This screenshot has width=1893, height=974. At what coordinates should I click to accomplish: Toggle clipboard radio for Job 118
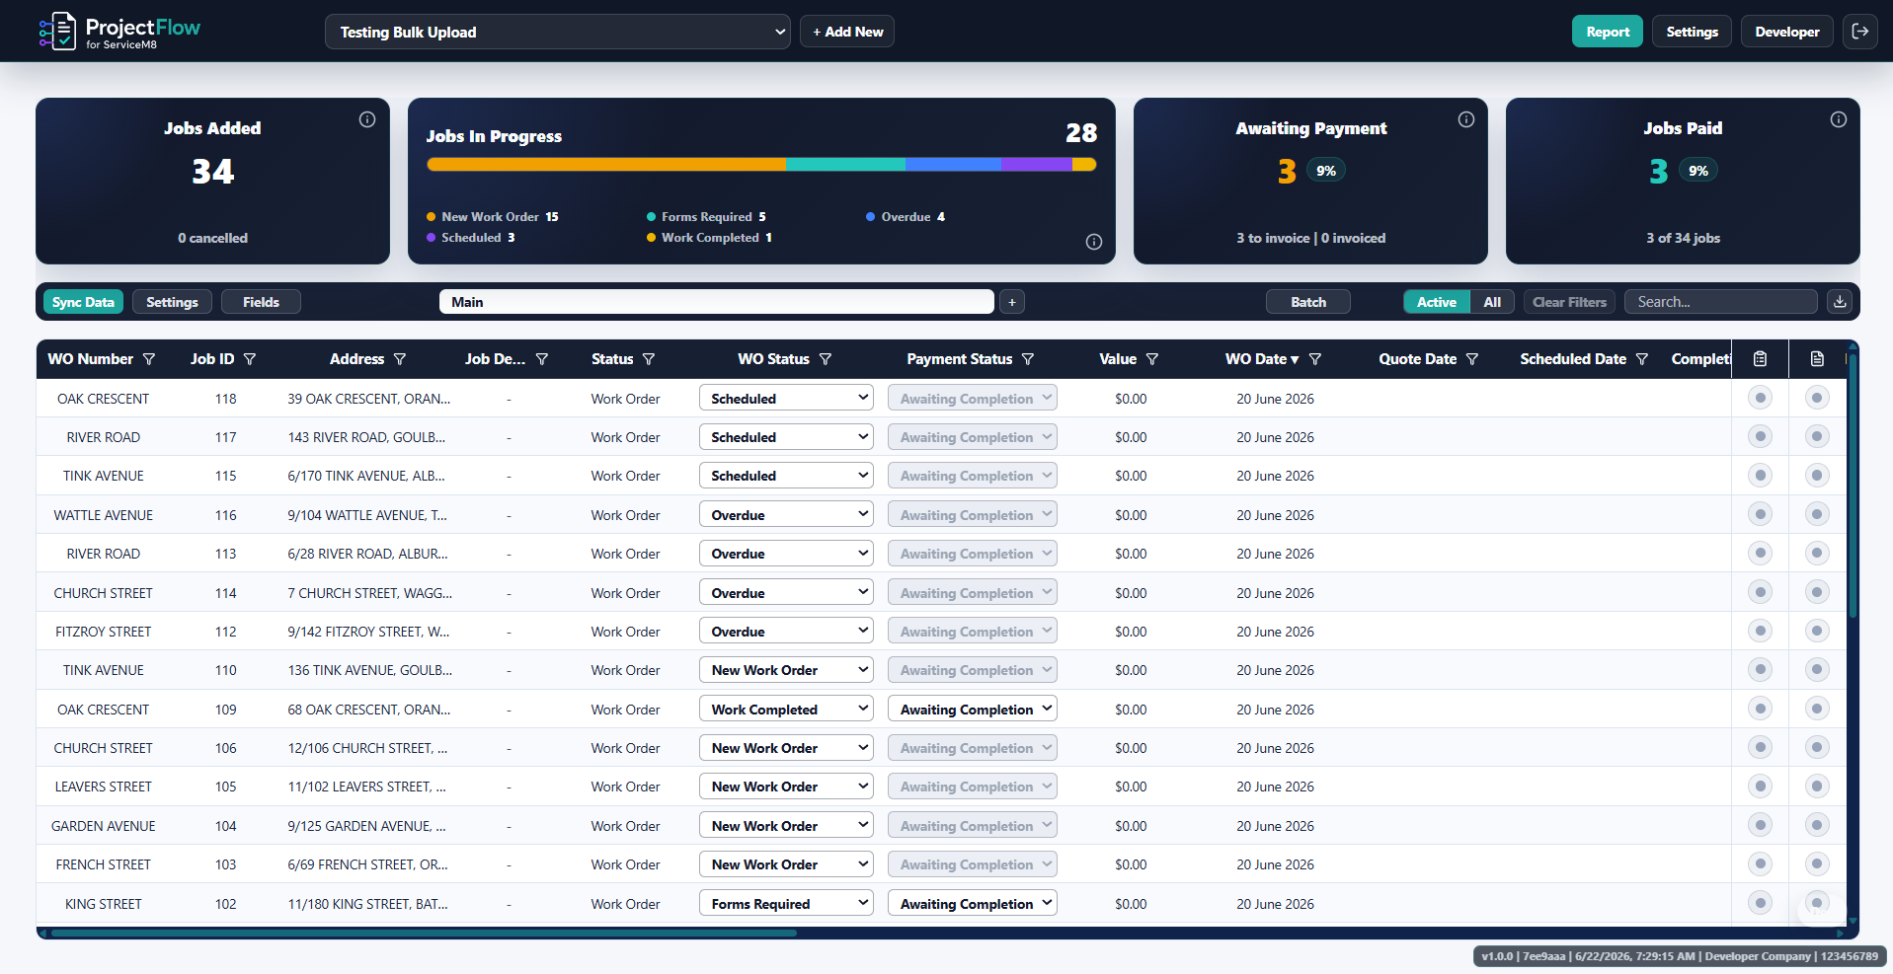click(1760, 398)
